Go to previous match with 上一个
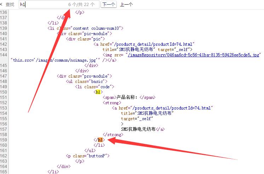 126,5
